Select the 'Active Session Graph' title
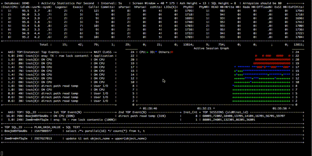Image resolution: width=312 pixels, height=156 pixels. pos(211,48)
